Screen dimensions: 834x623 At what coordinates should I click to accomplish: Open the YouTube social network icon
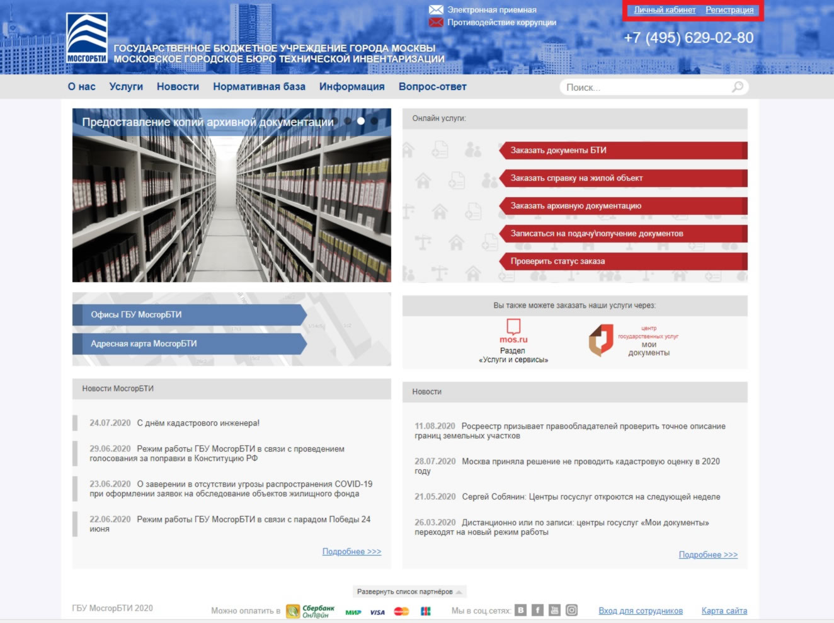point(554,610)
